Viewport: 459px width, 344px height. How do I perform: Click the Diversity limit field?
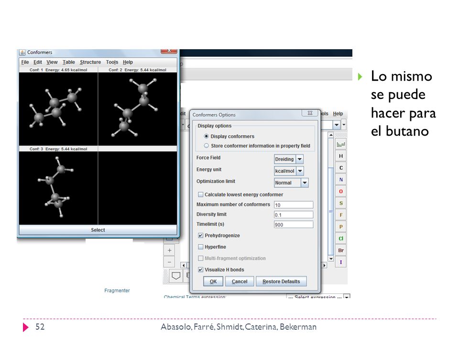tap(294, 215)
